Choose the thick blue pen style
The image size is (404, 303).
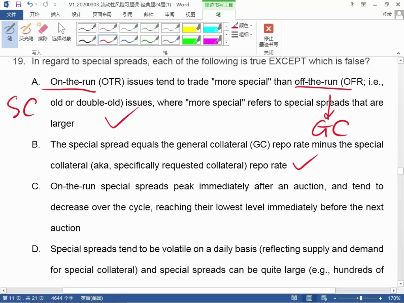129,40
